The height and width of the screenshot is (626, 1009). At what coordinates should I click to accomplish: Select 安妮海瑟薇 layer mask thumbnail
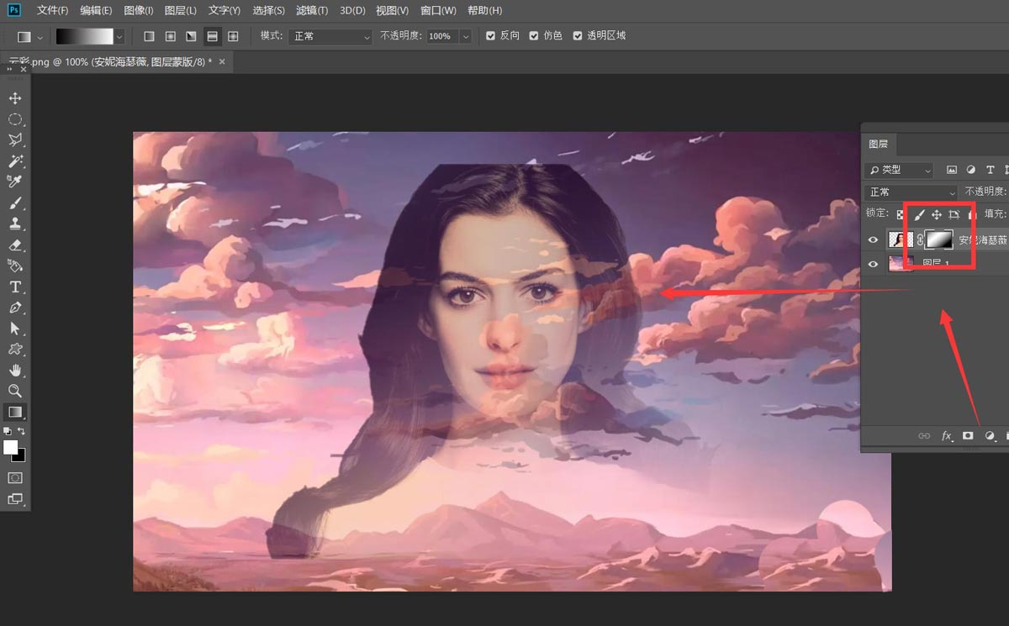(x=938, y=239)
